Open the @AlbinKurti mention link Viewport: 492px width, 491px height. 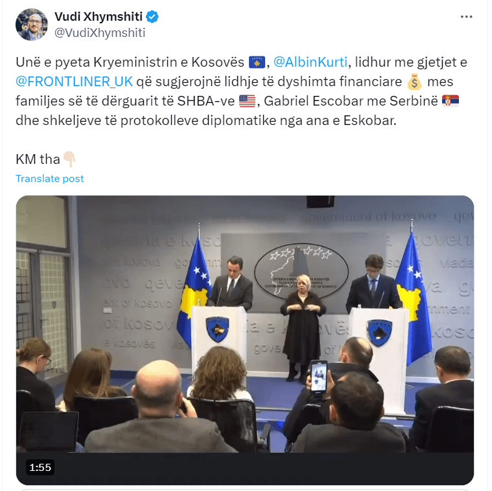coord(310,62)
